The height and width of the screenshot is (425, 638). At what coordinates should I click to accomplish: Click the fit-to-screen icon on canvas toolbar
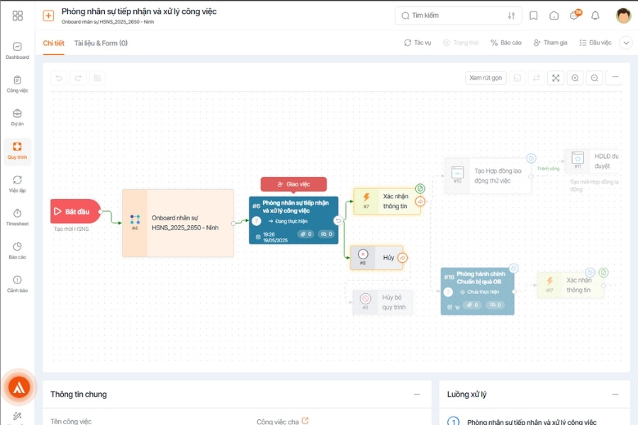(x=556, y=78)
